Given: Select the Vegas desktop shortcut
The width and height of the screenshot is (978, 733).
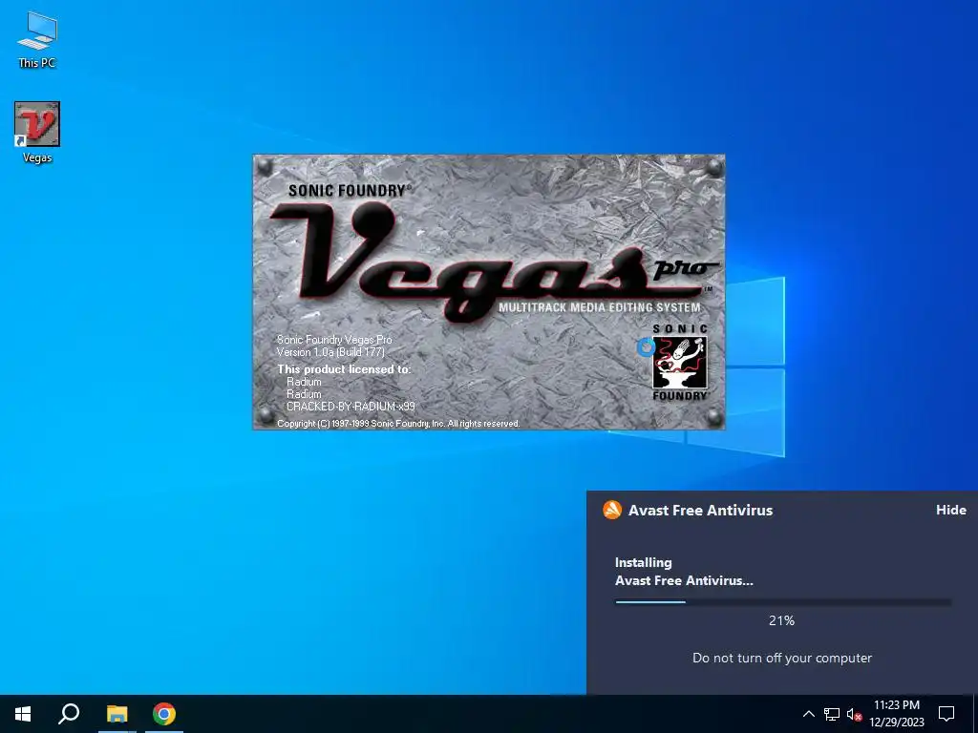Looking at the screenshot, I should coord(37,133).
